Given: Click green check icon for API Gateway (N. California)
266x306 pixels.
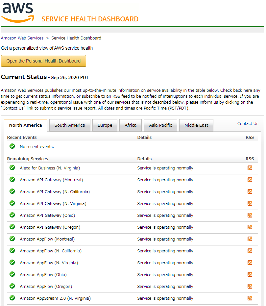Looking at the screenshot, I should tap(12, 191).
